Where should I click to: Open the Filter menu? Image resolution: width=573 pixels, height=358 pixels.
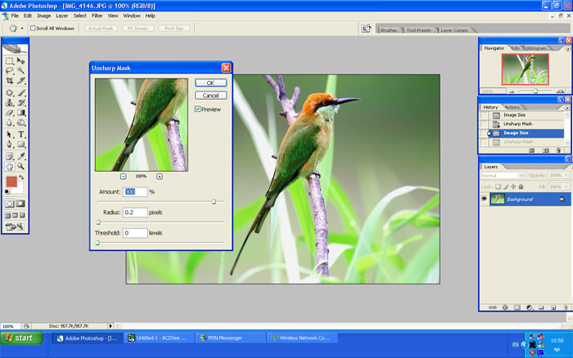(97, 16)
